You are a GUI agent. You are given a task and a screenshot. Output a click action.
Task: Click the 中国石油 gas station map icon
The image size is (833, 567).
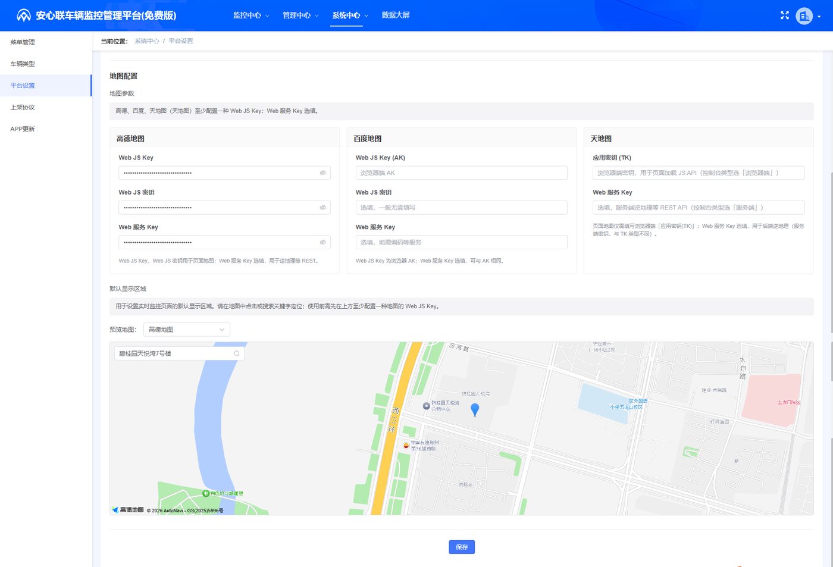[406, 445]
